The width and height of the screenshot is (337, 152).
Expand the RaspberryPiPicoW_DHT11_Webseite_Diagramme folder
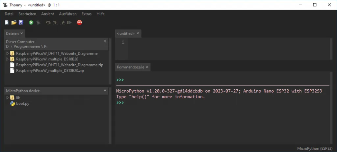coord(7,53)
